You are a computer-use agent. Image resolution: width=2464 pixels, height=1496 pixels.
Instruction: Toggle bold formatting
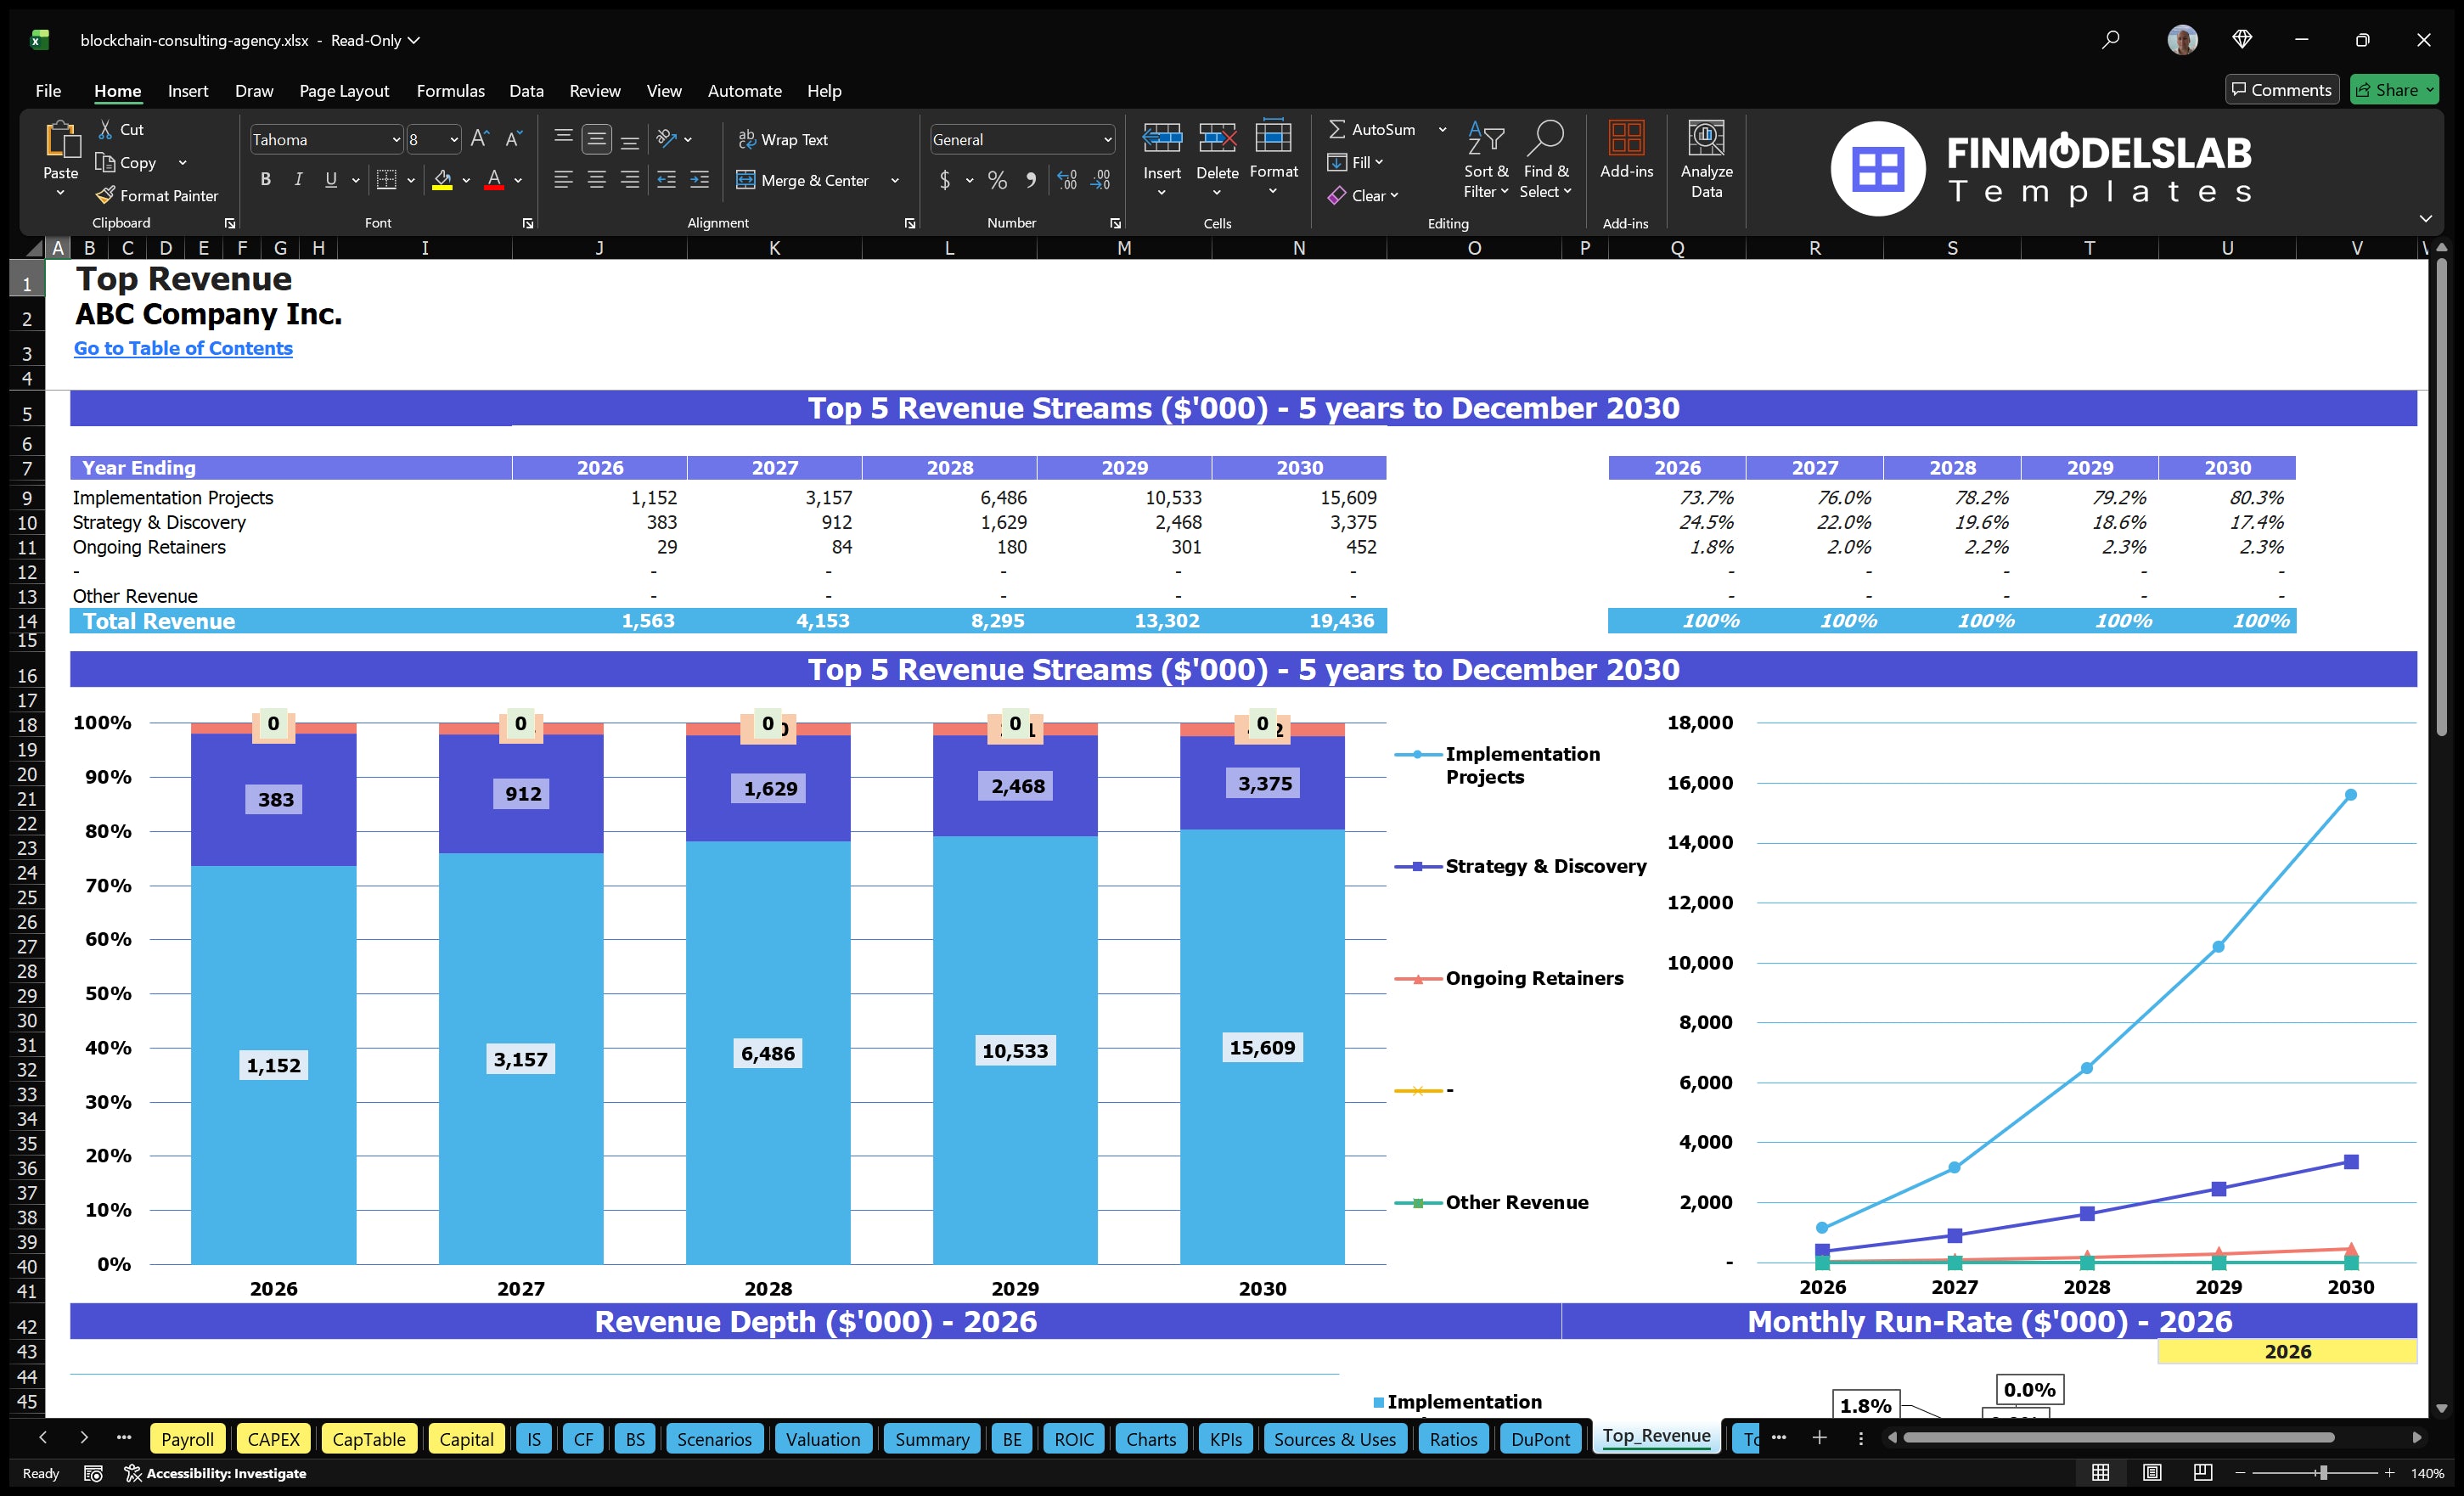265,180
